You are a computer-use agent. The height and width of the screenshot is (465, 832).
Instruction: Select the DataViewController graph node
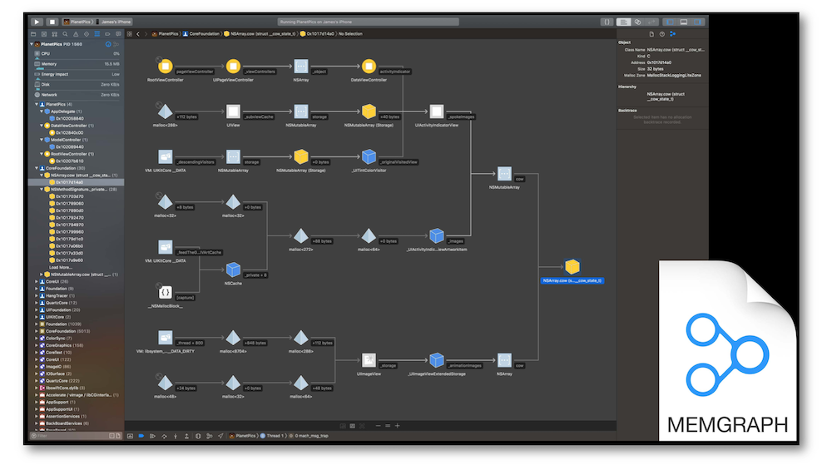point(369,67)
